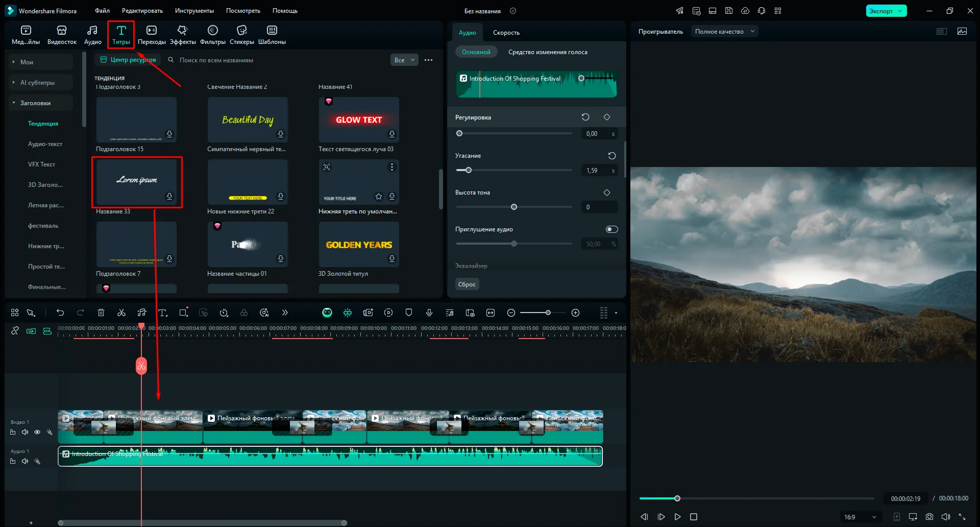This screenshot has width=980, height=527.
Task: Toggle the audio ducking (Приглушение аудио) switch
Action: pos(611,229)
